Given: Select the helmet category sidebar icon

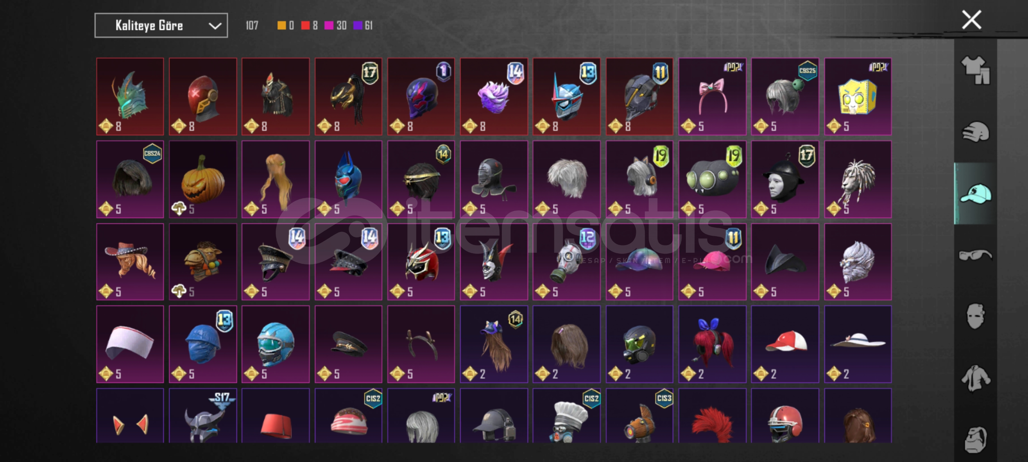Looking at the screenshot, I should [x=975, y=132].
